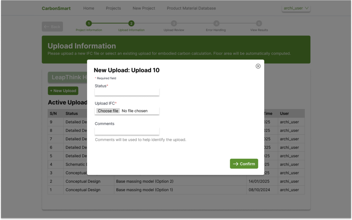Click the Confirm button
This screenshot has width=352, height=220.
[x=244, y=163]
